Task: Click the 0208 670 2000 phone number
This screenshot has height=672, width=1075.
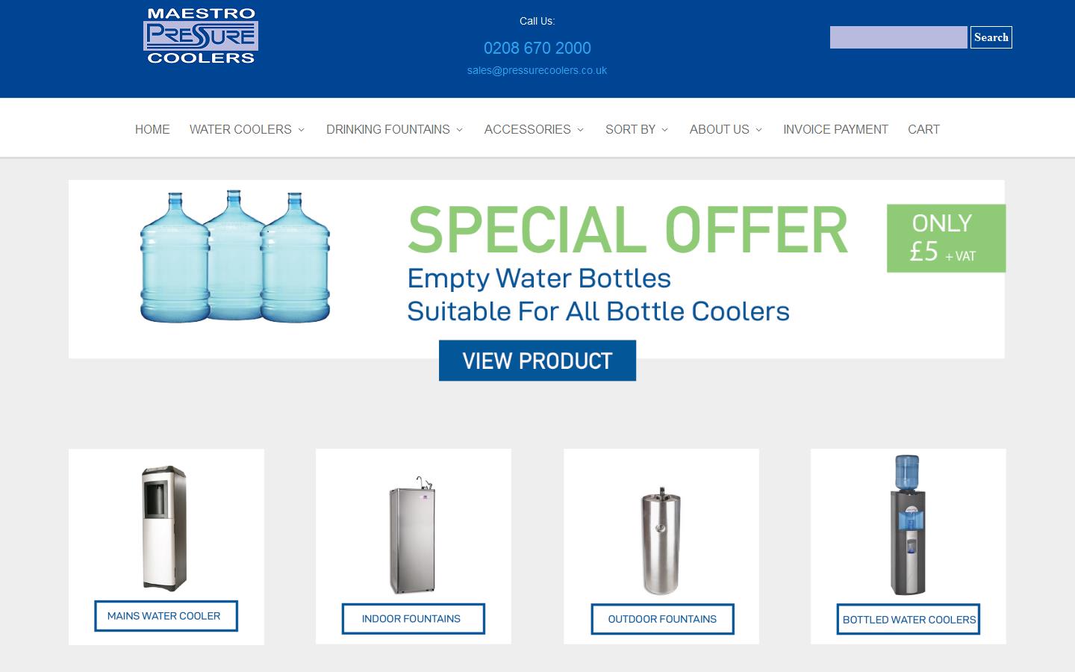Action: tap(537, 48)
